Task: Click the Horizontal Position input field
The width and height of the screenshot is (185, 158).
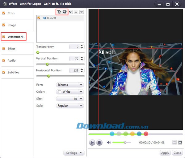Action: point(74,71)
